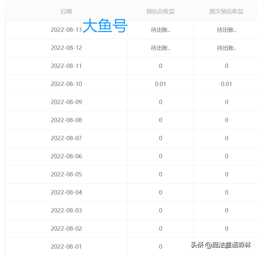
Task: Click 图文预估收益 value 0 for 2022-08-11
Action: click(x=226, y=66)
